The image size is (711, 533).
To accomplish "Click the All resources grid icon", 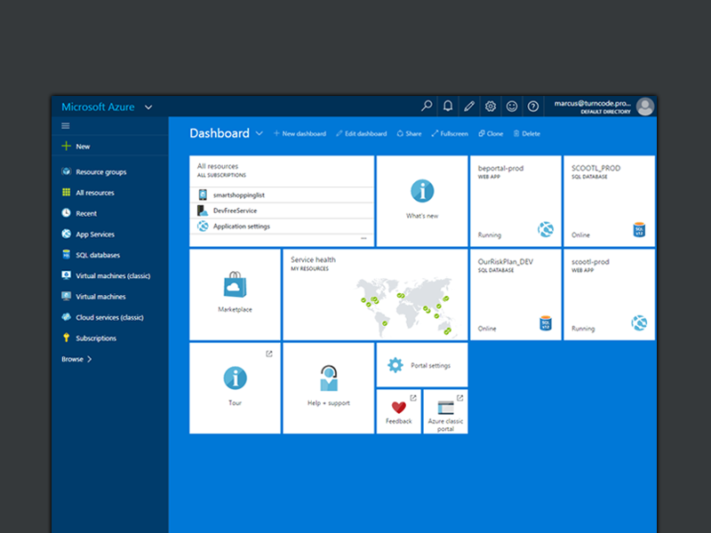I will [66, 192].
